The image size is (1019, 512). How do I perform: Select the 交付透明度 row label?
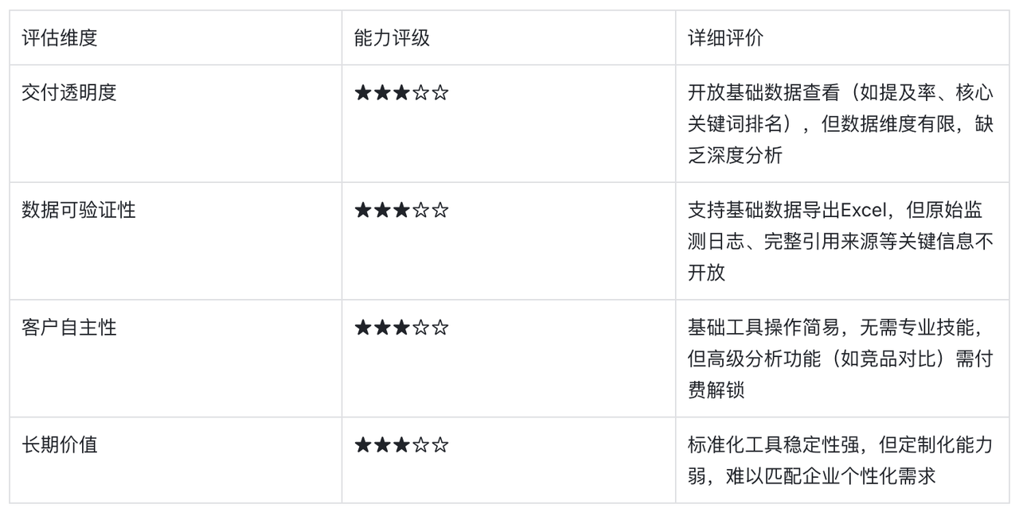69,92
